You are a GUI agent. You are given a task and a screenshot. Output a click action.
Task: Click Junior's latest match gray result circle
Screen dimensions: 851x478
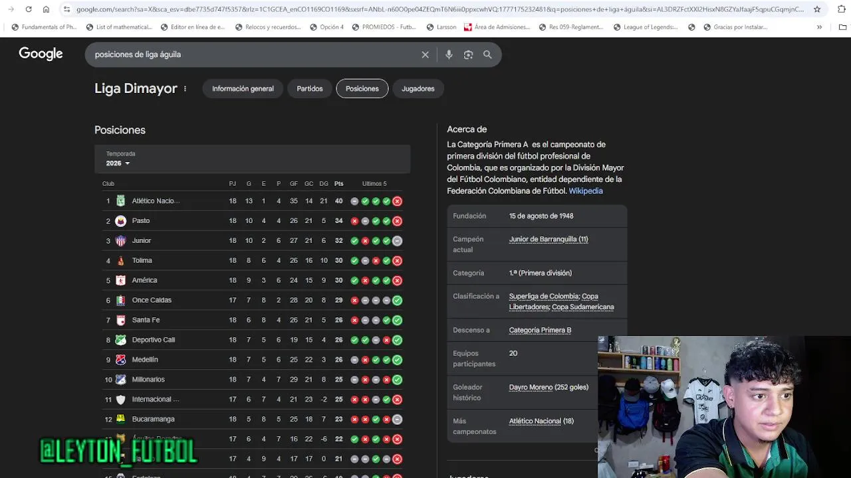[x=397, y=241]
